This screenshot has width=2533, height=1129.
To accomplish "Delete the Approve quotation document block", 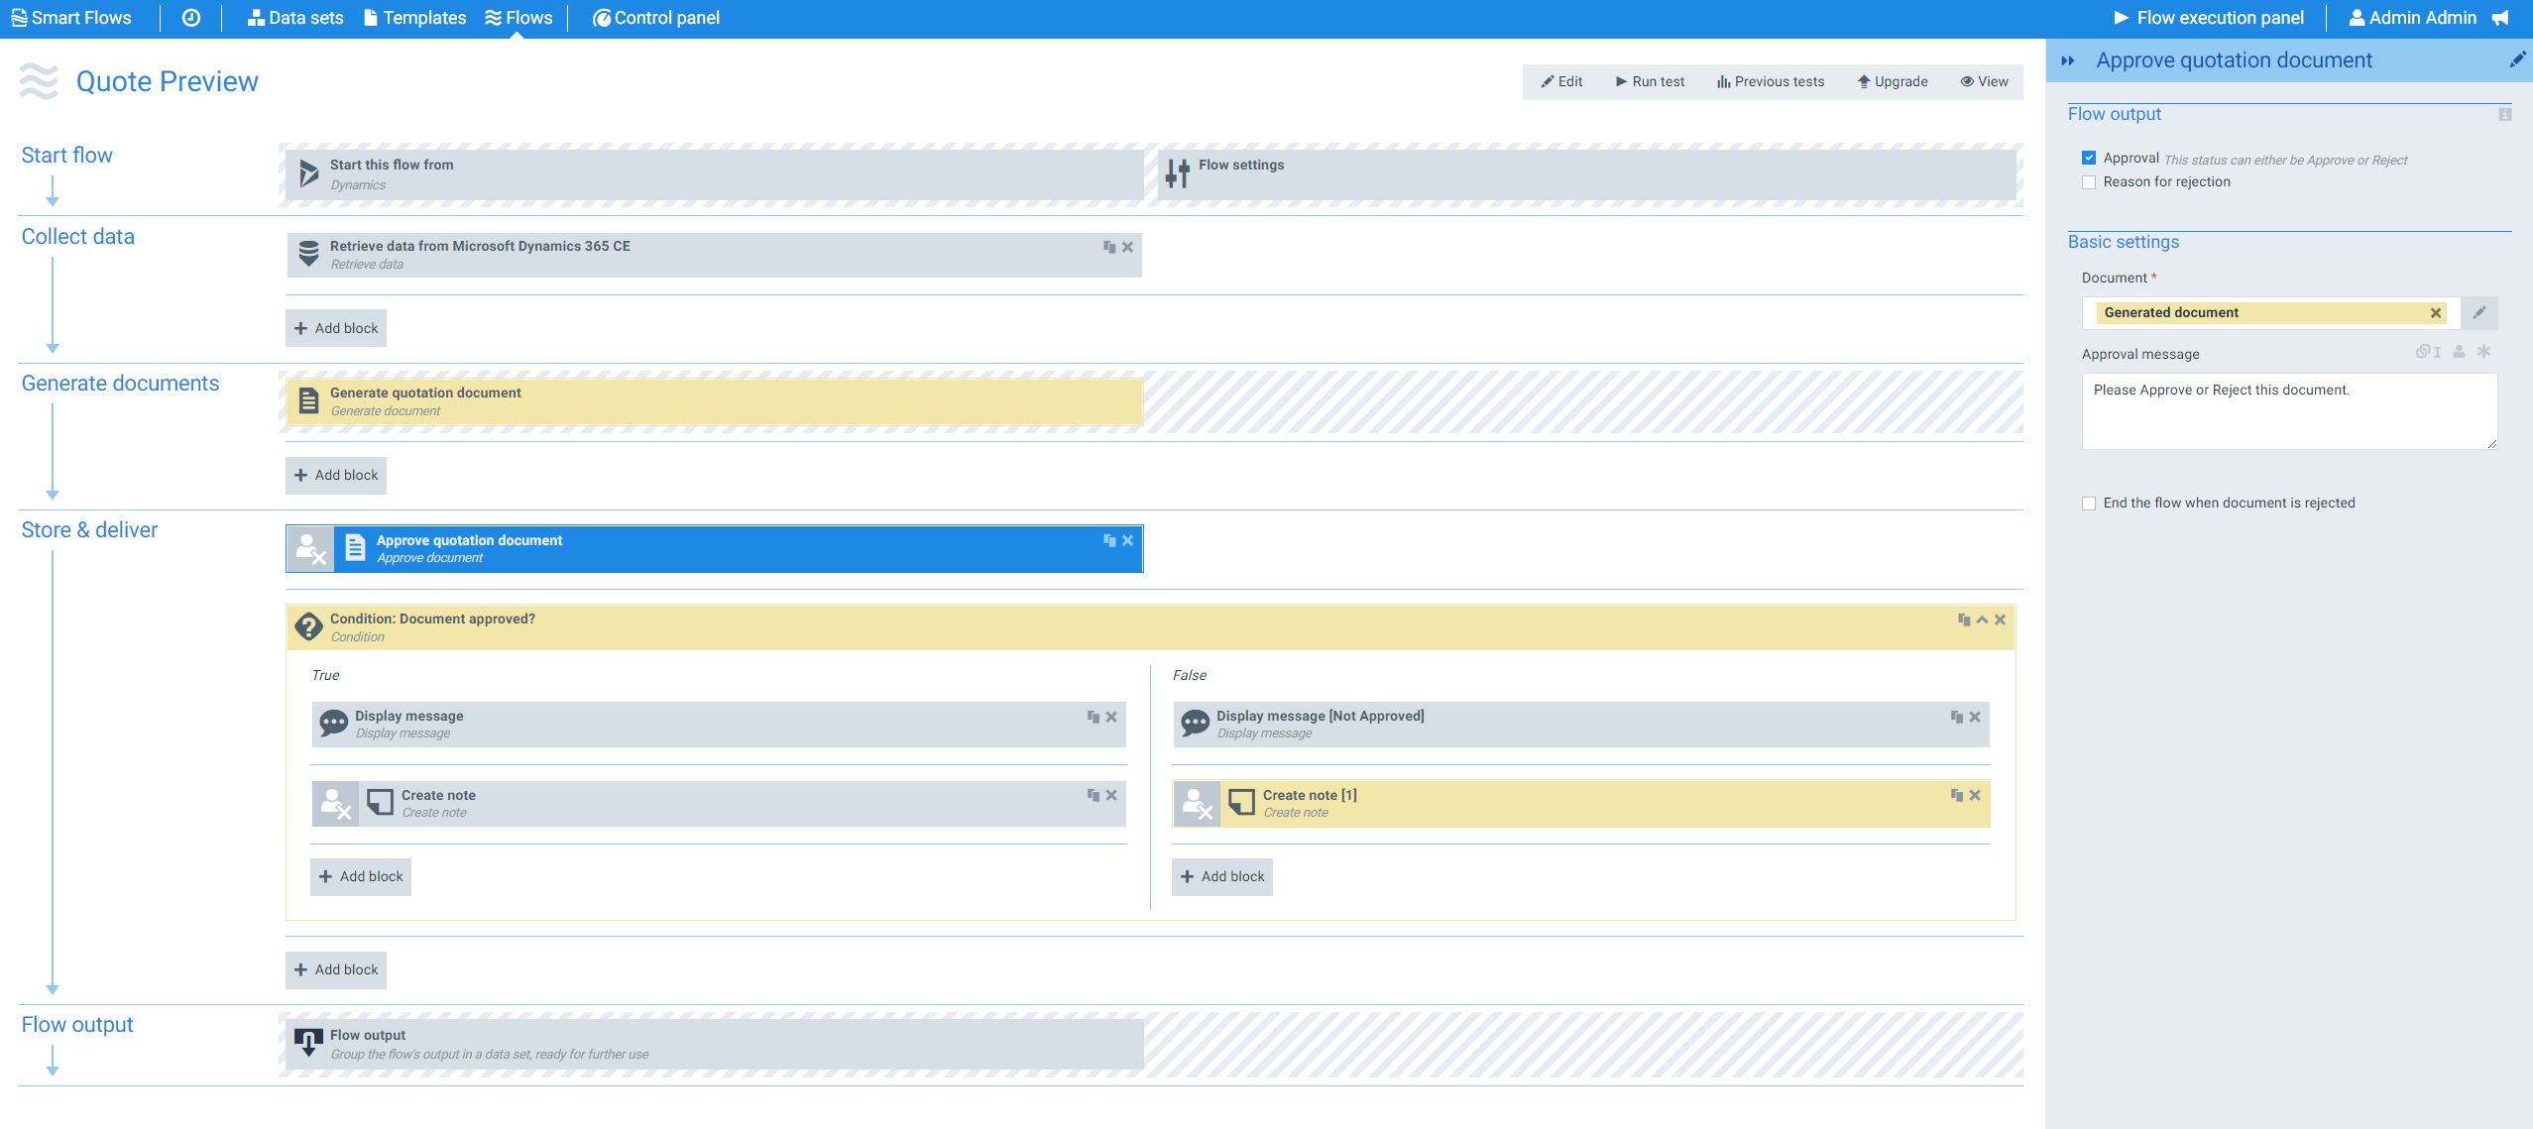I will click(1127, 540).
